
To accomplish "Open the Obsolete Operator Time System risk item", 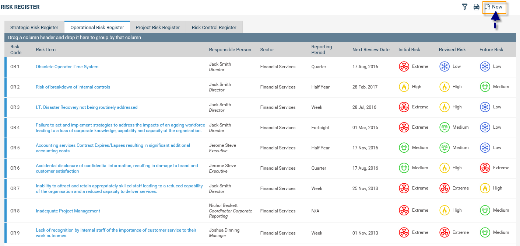I will point(67,66).
